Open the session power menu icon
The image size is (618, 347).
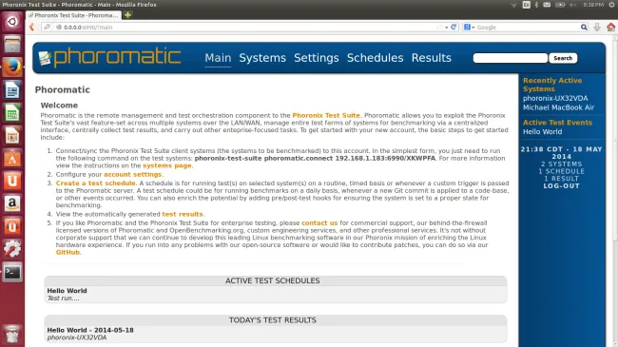(x=611, y=5)
